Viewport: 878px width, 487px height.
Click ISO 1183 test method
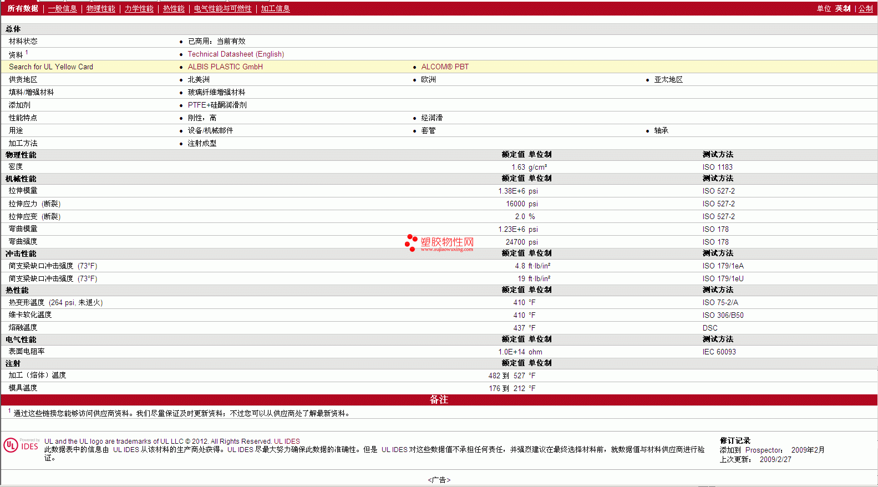coord(717,168)
